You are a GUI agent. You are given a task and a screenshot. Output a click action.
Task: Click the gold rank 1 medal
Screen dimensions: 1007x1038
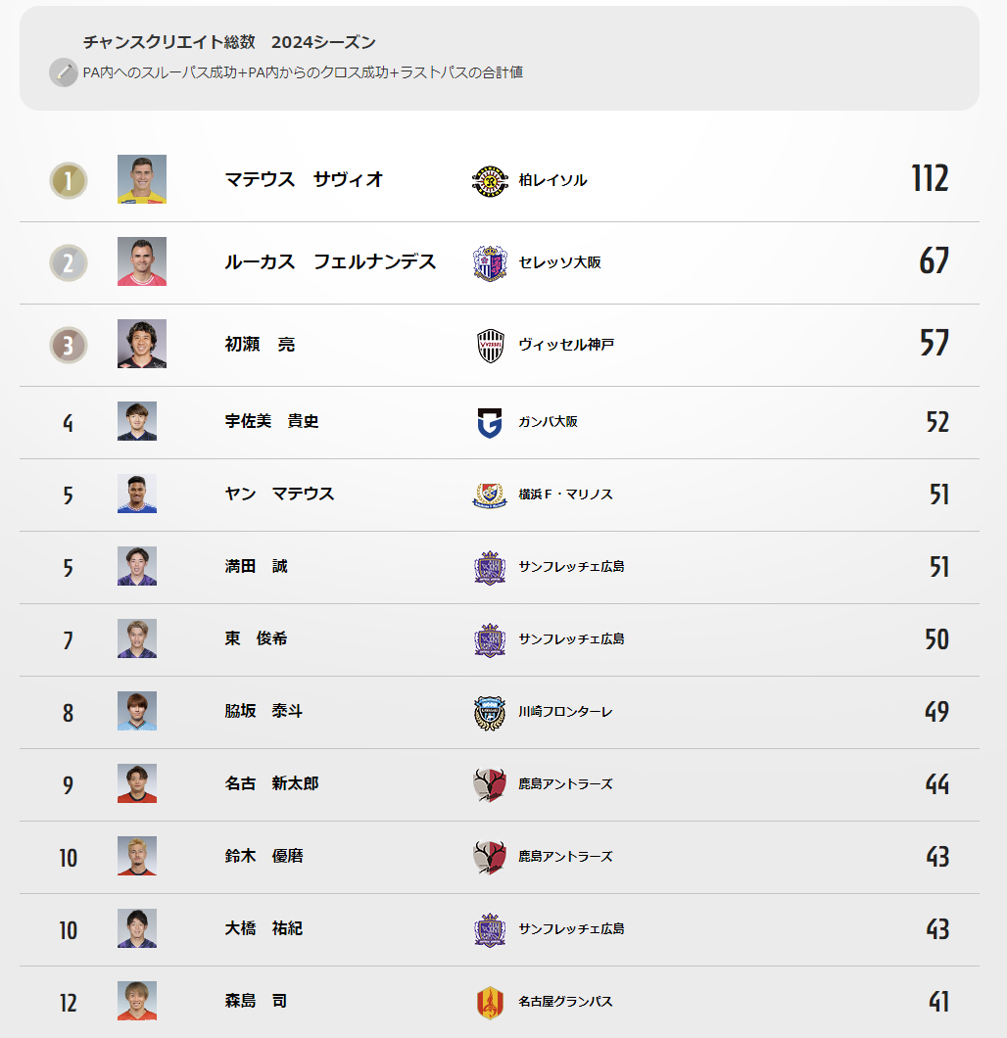pyautogui.click(x=69, y=180)
